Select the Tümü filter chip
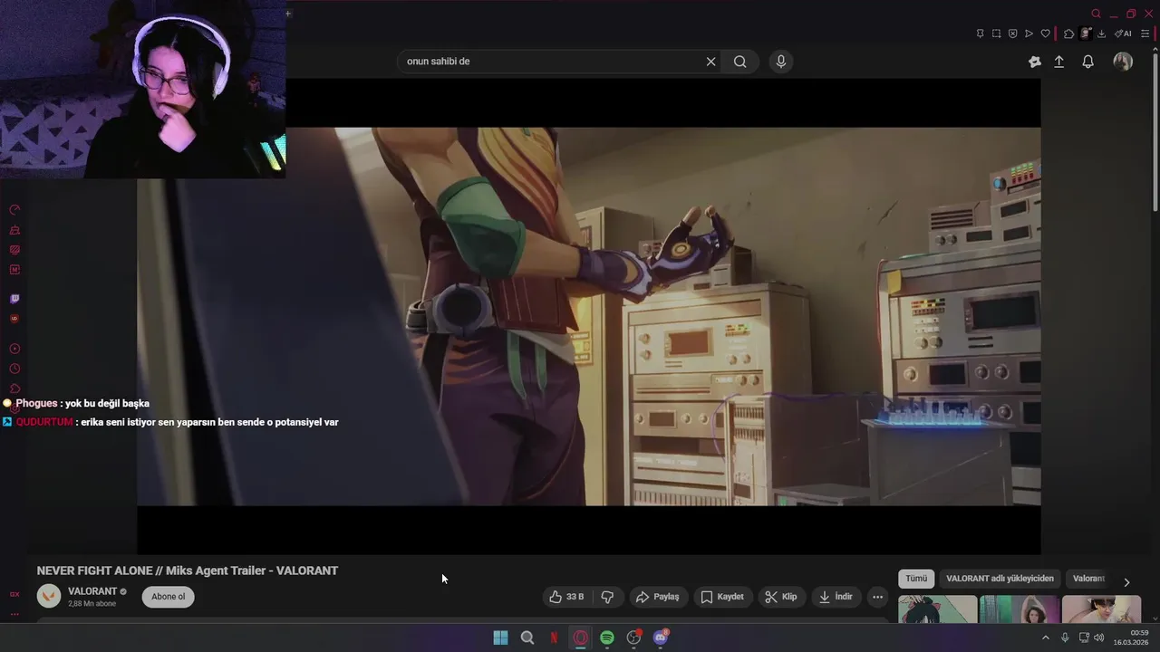 point(916,579)
